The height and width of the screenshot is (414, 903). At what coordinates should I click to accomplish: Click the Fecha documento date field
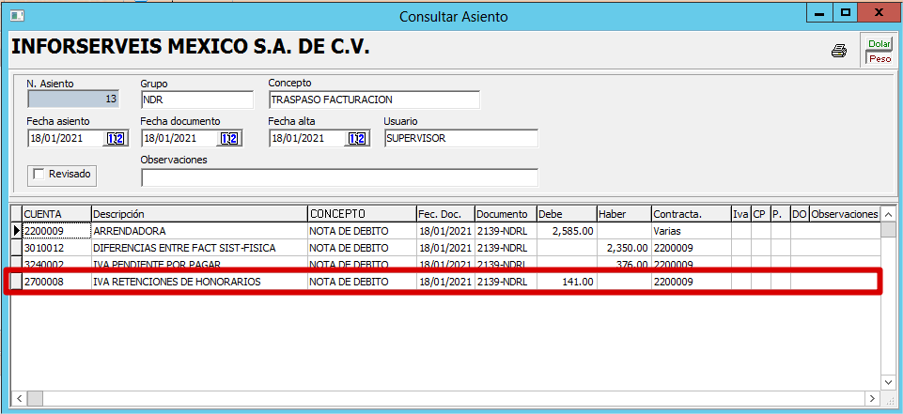[179, 139]
